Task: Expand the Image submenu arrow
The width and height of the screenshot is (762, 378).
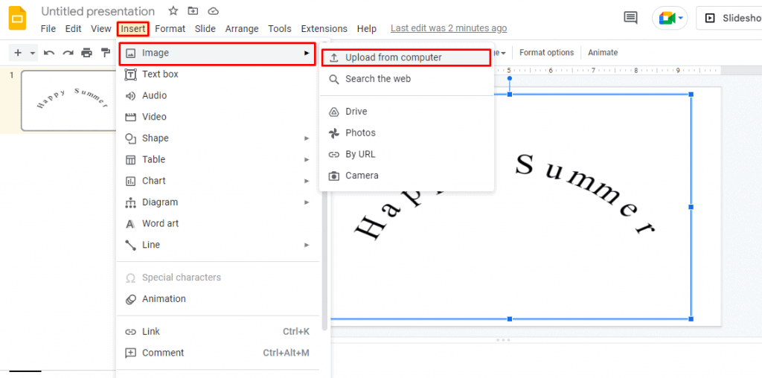Action: tap(306, 53)
